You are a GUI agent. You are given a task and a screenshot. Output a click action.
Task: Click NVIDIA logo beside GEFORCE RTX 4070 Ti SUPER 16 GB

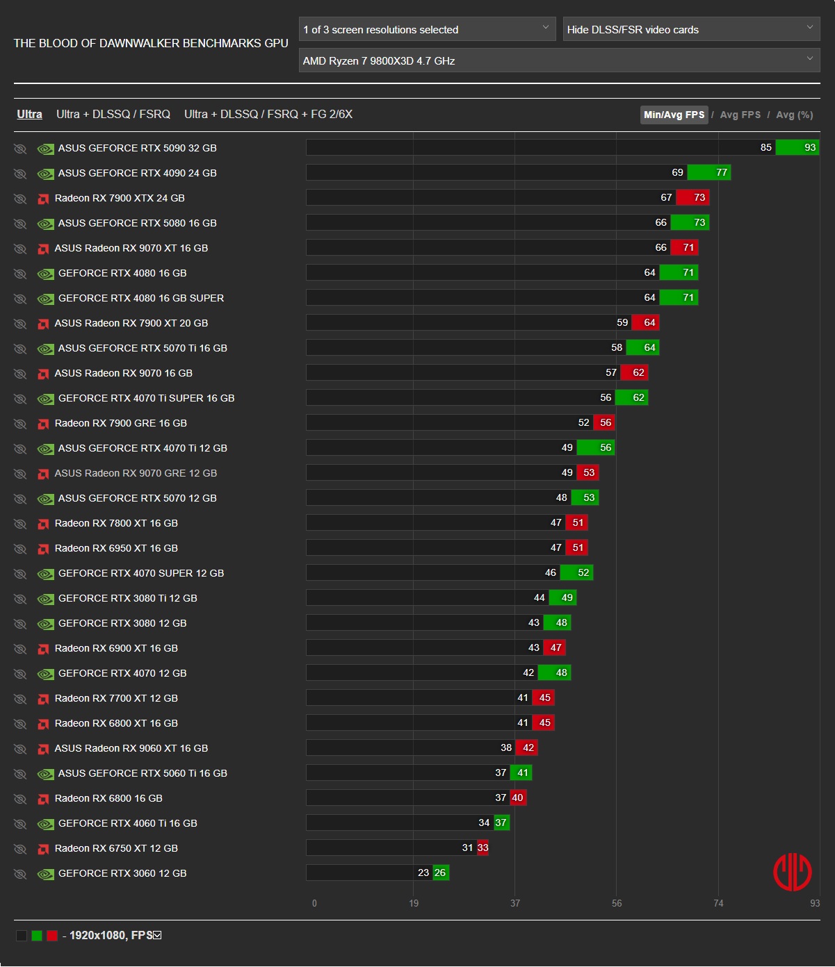click(x=46, y=399)
